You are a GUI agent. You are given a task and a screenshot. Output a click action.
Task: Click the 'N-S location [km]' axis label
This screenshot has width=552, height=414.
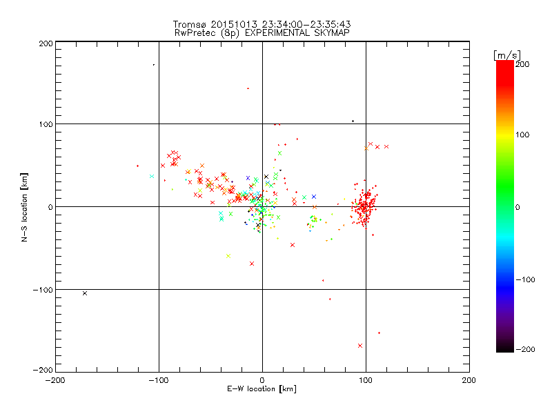(24, 207)
